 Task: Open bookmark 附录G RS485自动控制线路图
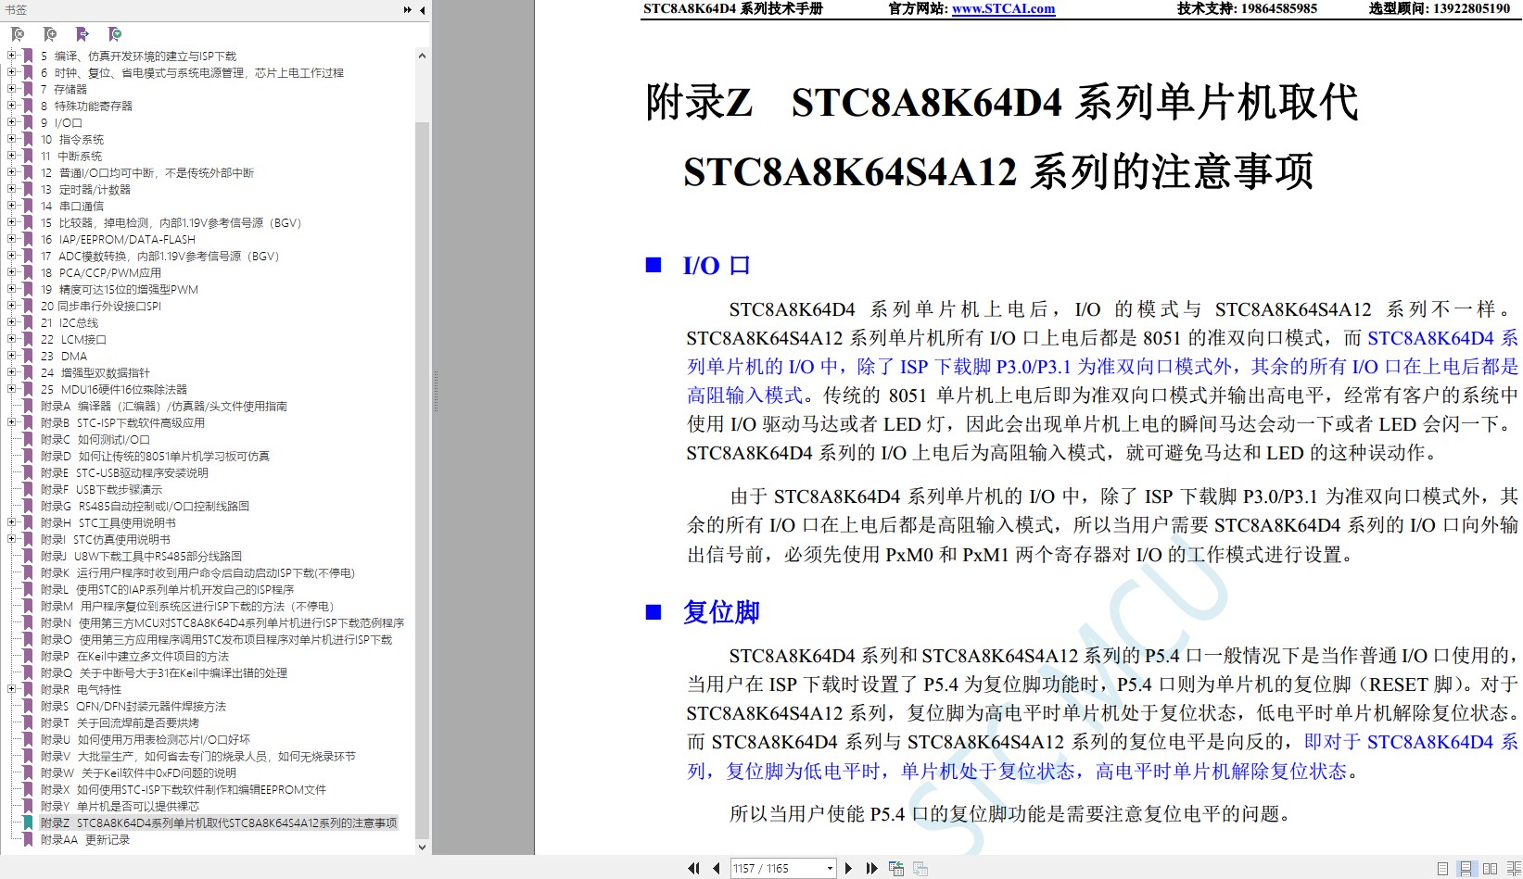pyautogui.click(x=145, y=506)
